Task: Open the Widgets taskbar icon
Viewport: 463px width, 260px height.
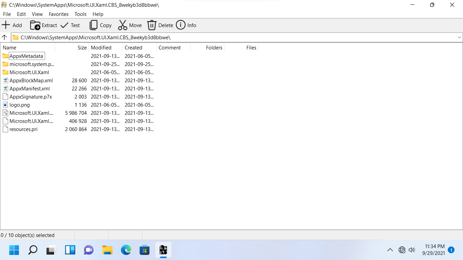Action: coord(70,250)
